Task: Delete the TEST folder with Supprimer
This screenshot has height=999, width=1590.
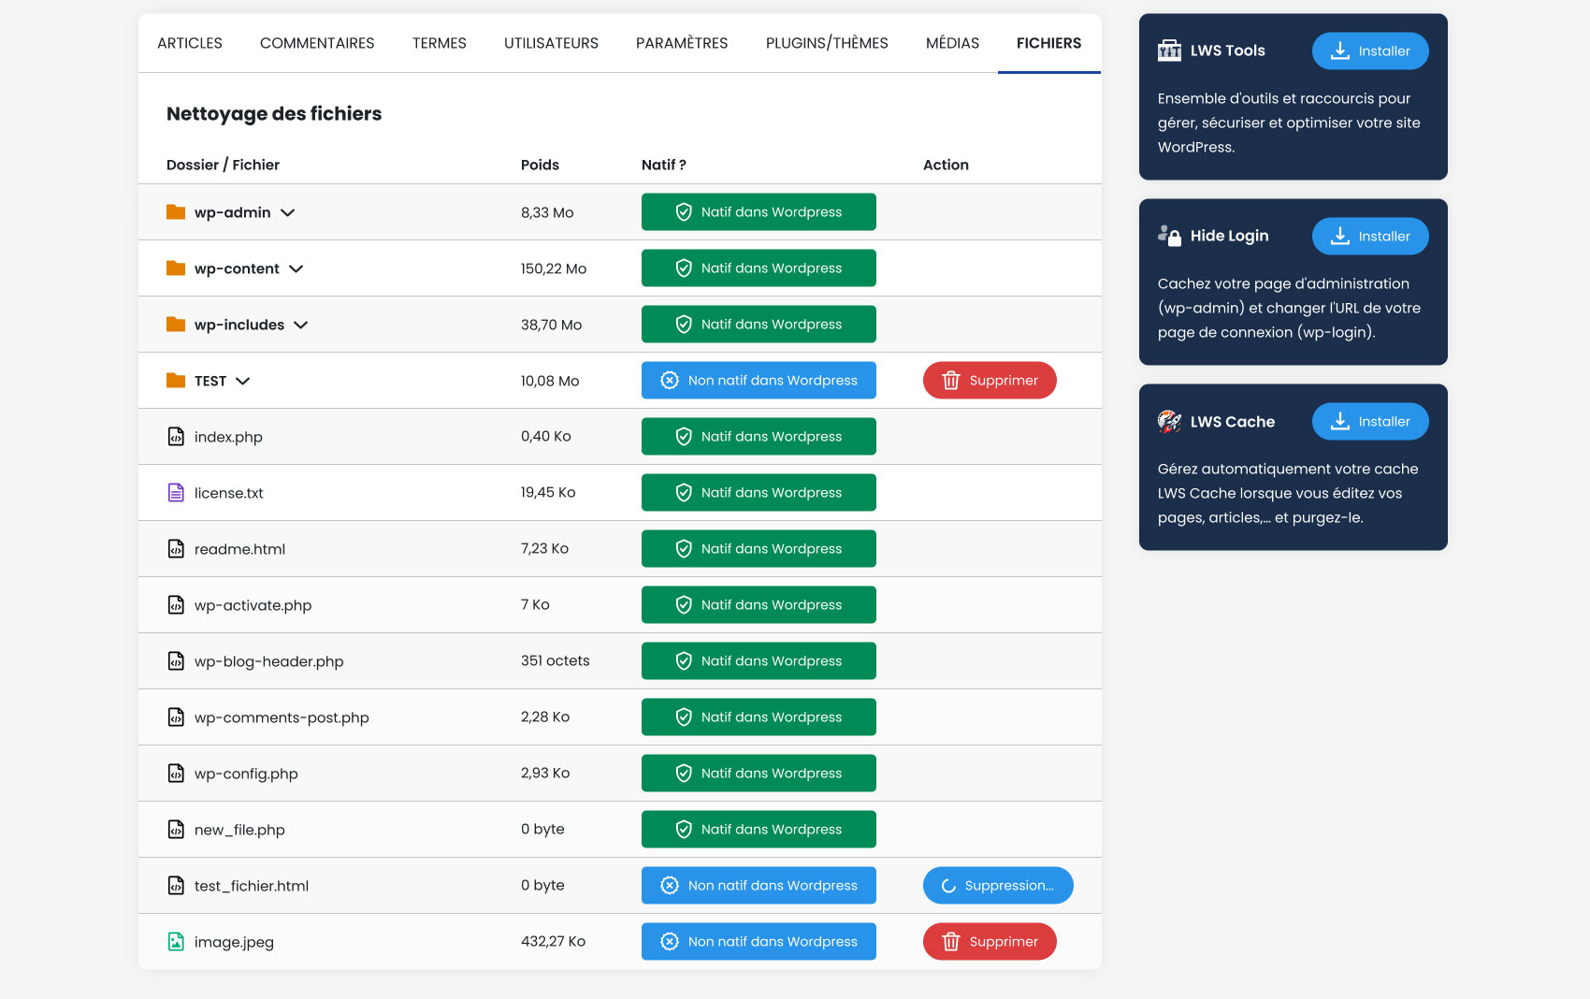Action: 990,381
